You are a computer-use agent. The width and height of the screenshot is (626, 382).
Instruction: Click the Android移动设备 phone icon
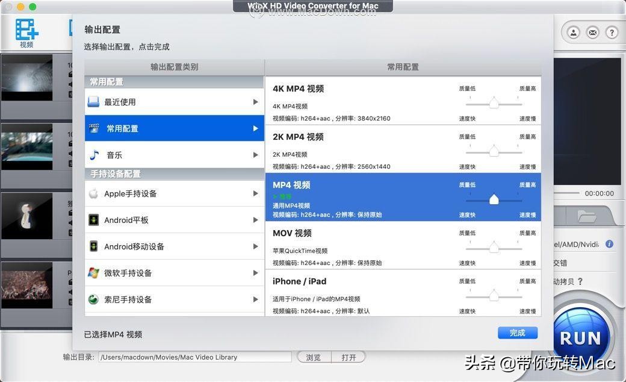tap(93, 246)
